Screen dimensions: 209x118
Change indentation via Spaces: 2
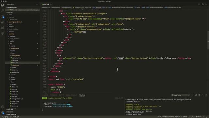pos(178,117)
